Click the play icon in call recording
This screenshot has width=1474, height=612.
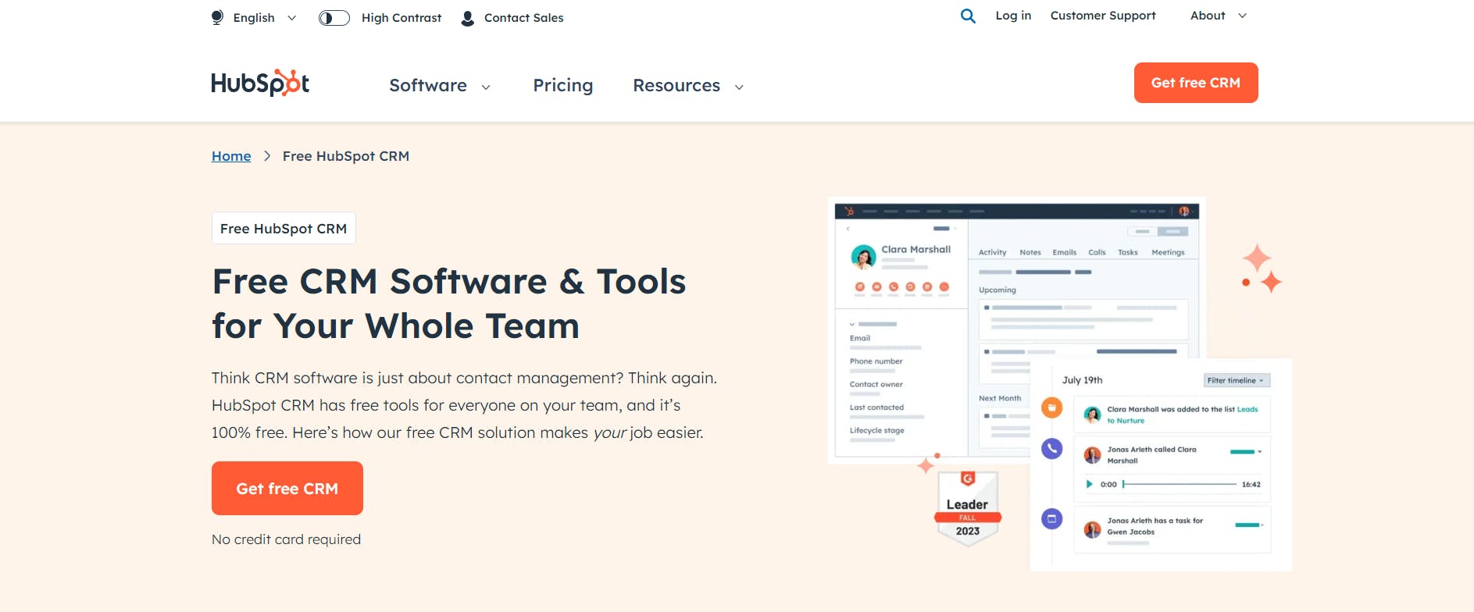point(1090,484)
